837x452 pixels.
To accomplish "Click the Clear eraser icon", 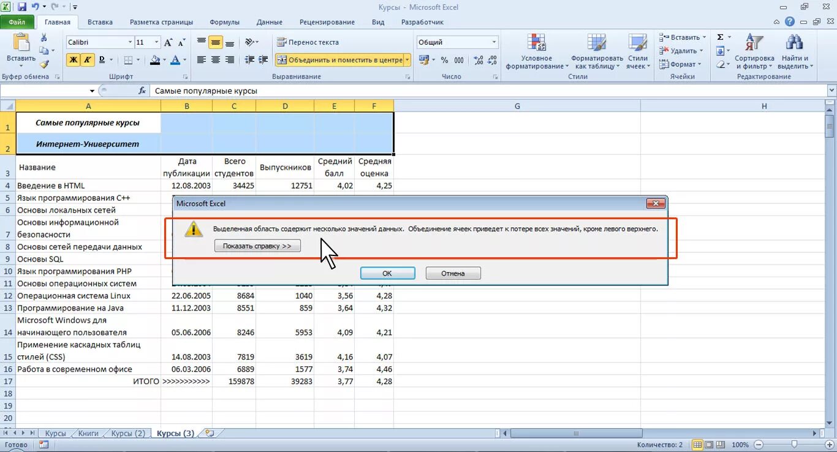I will click(x=720, y=64).
